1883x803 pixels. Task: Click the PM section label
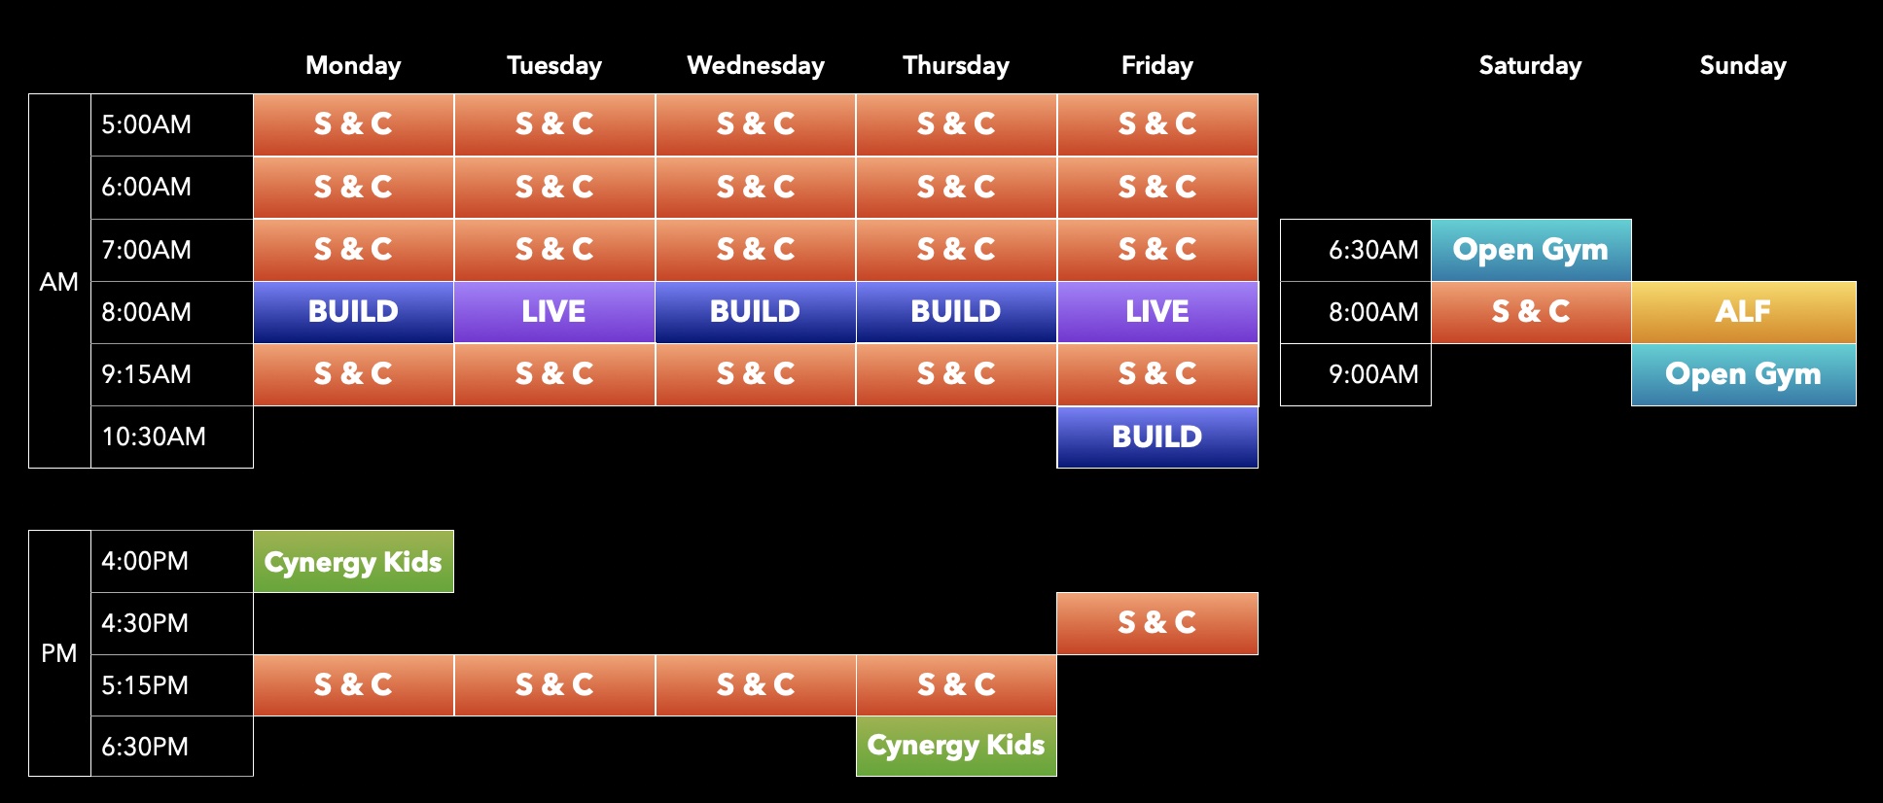[x=59, y=653]
